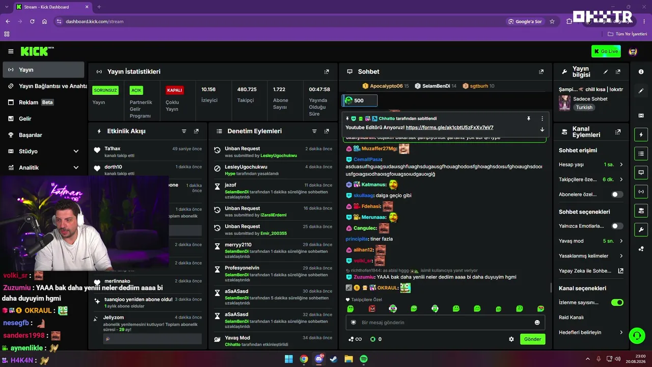
Task: Unpin the pinned chat message
Action: [x=529, y=118]
